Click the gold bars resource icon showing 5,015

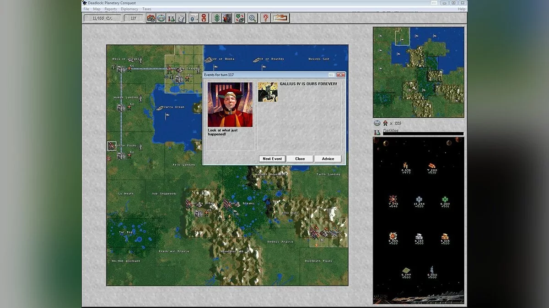click(x=445, y=236)
